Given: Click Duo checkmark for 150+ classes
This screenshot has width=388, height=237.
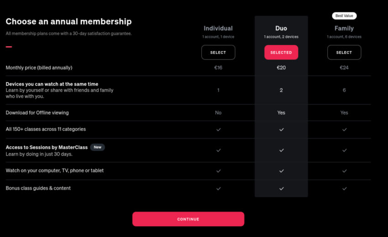Looking at the screenshot, I should coord(281,130).
